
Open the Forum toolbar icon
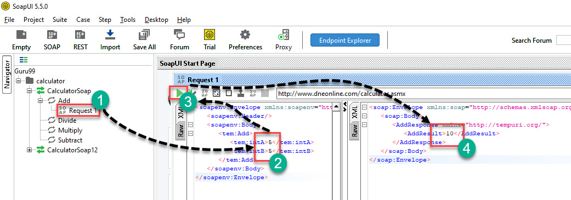[x=179, y=40]
